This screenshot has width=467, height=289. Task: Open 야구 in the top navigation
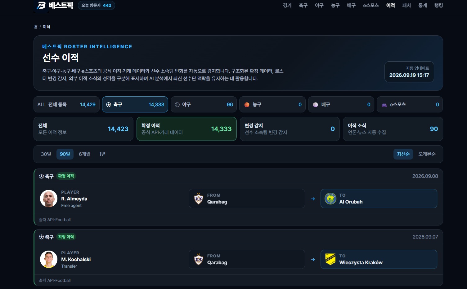319,5
